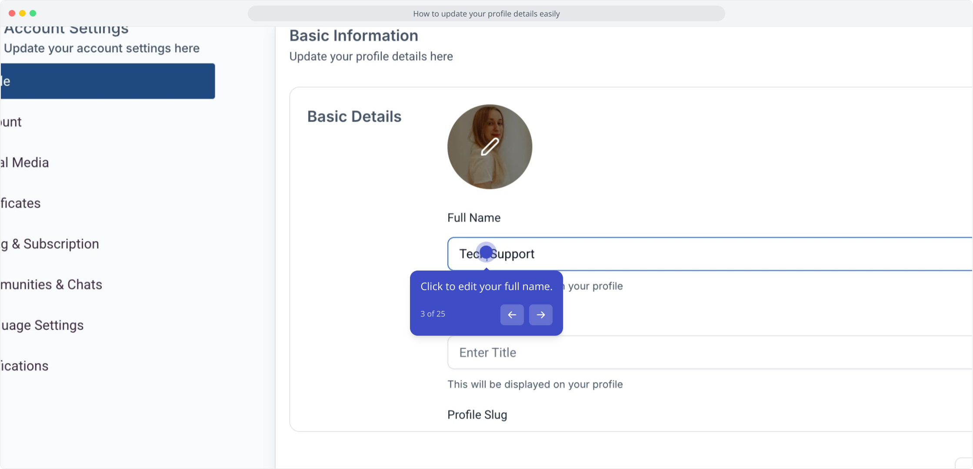Close the window with red button

pyautogui.click(x=12, y=13)
